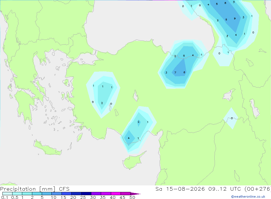Click the 35–40 mm legend color swatch

[x=106, y=194]
